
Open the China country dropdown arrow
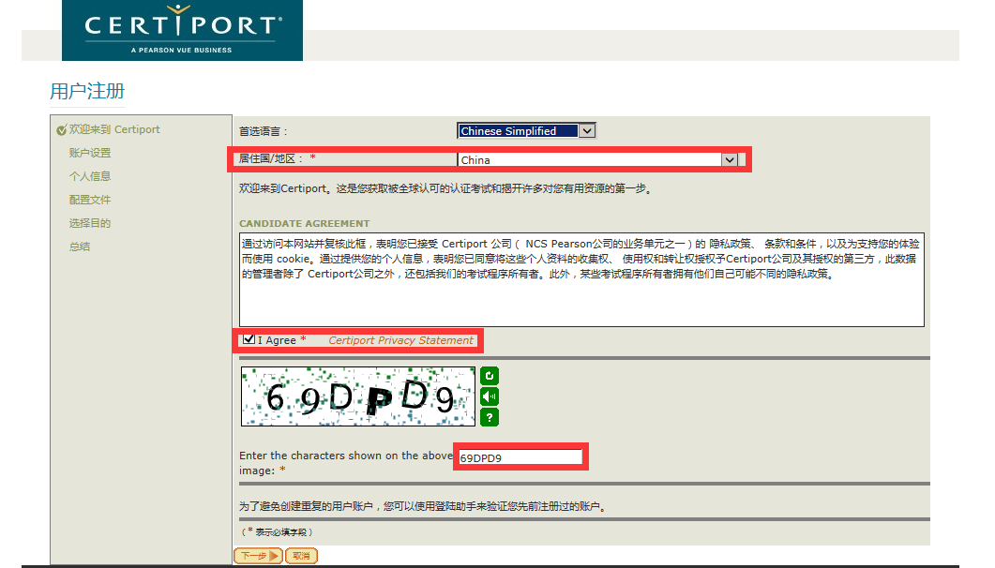tap(730, 159)
